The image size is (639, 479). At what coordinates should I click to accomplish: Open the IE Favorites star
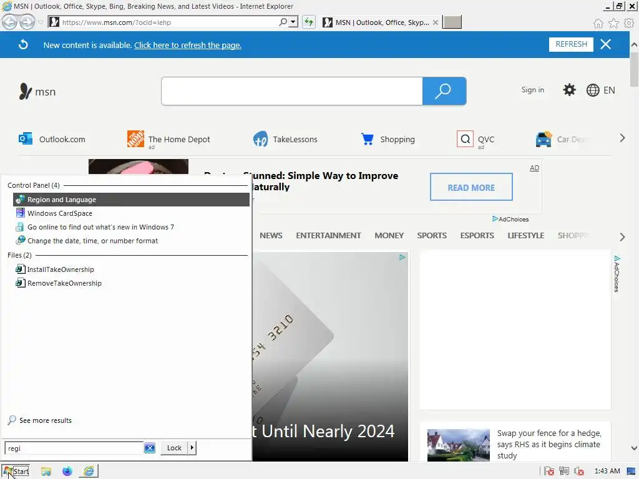613,23
